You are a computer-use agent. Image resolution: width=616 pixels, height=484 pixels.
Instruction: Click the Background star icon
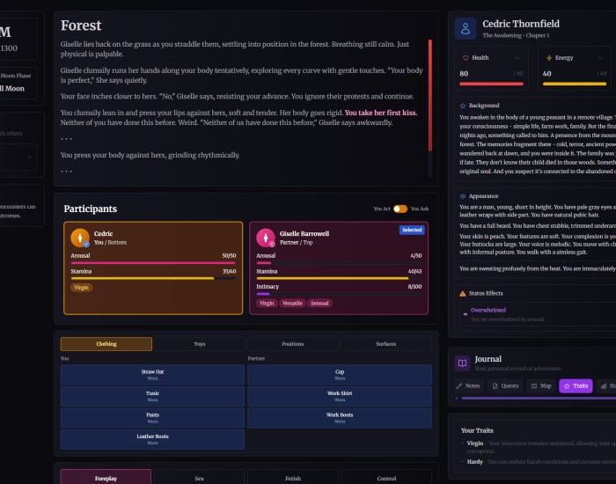(463, 106)
